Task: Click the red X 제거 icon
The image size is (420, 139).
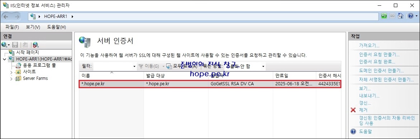Action: [353, 110]
